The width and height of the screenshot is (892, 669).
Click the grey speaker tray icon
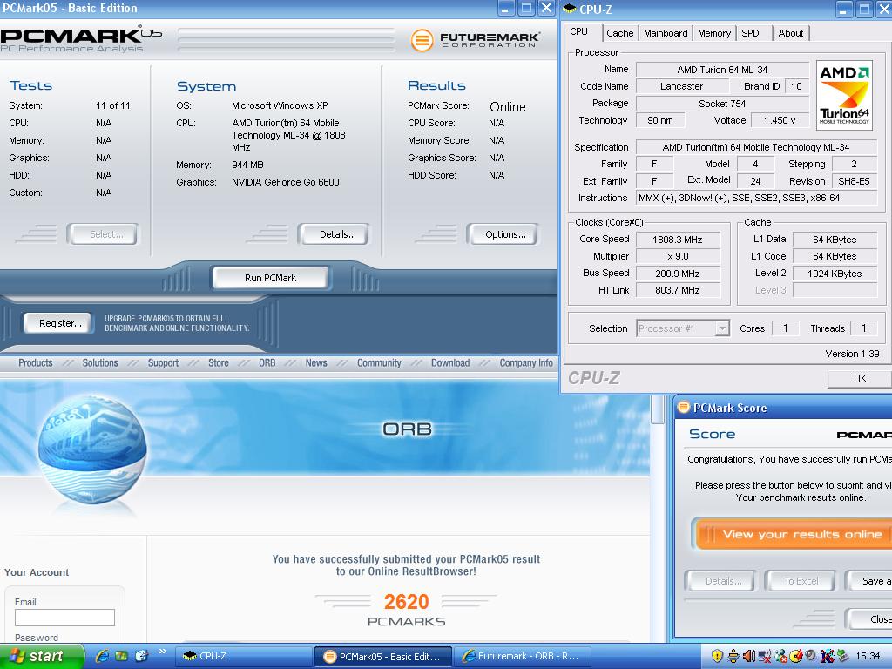810,655
